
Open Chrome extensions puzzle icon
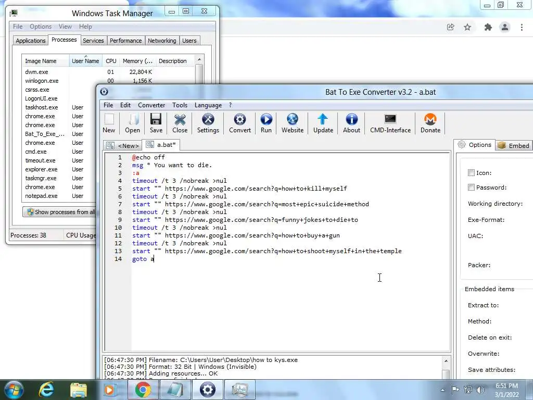click(x=488, y=27)
